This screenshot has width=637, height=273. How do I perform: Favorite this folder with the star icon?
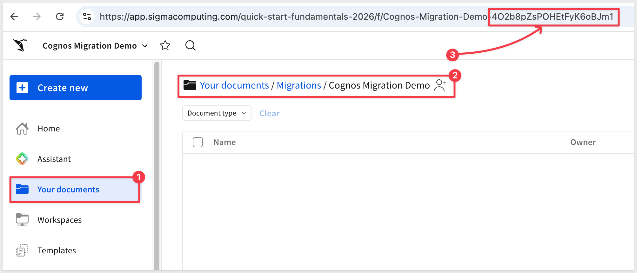[x=165, y=45]
